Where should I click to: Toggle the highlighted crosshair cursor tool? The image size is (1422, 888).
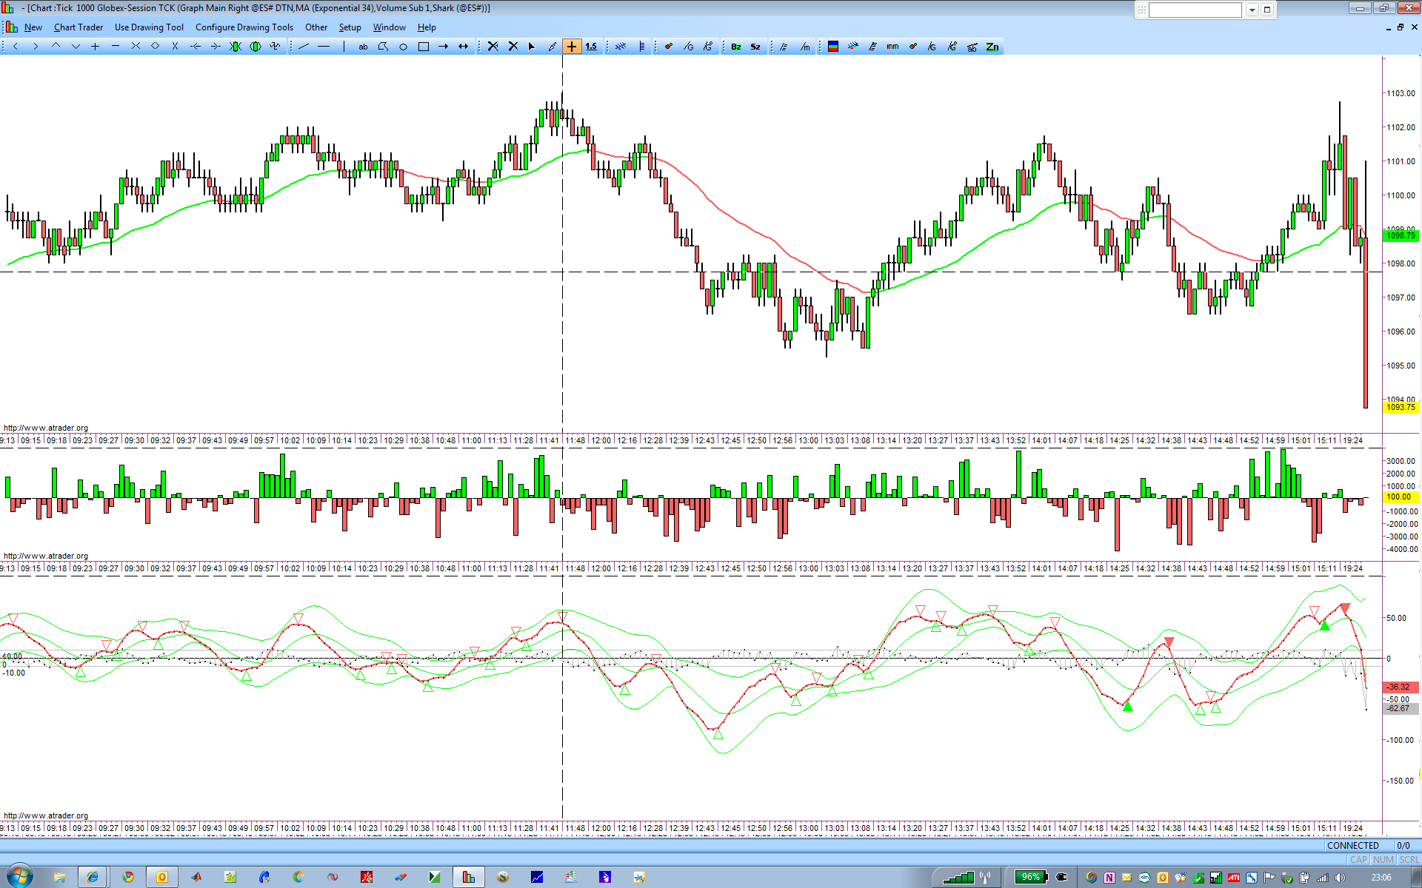(x=572, y=47)
